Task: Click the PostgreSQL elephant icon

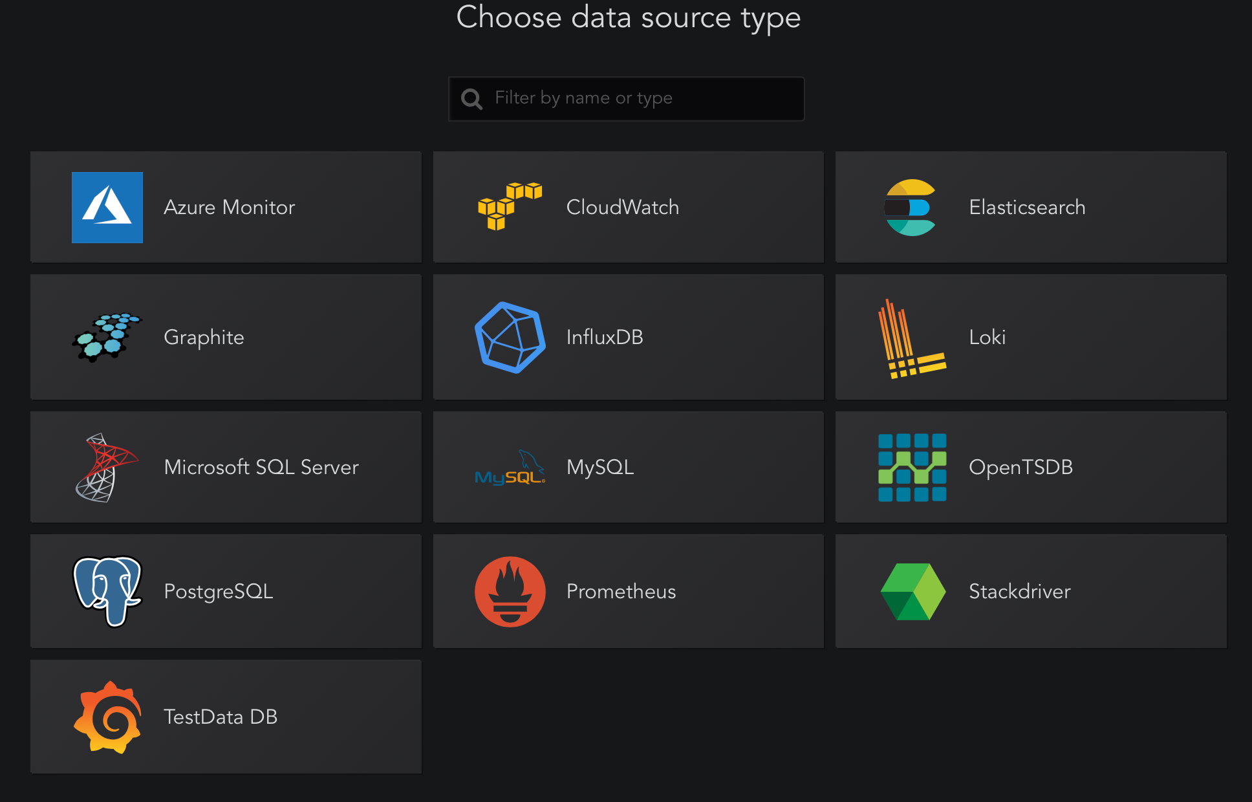Action: tap(107, 591)
